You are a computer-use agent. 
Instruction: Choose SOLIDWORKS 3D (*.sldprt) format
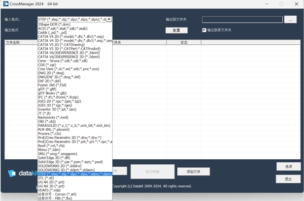(x=75, y=170)
